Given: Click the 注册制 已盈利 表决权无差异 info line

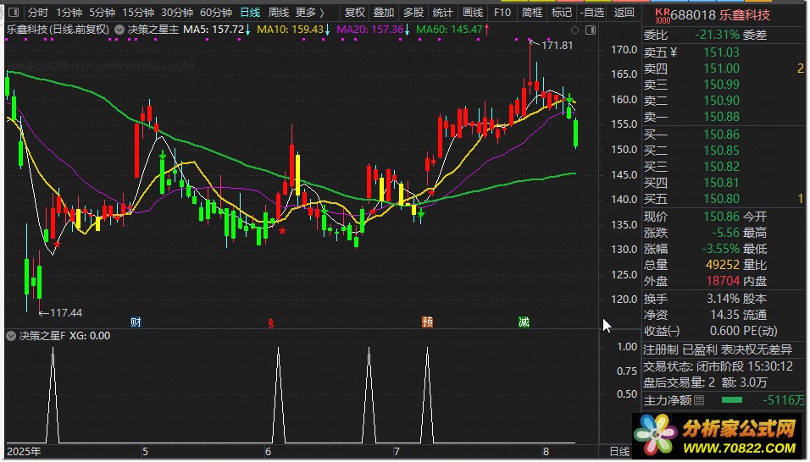Looking at the screenshot, I should point(718,349).
